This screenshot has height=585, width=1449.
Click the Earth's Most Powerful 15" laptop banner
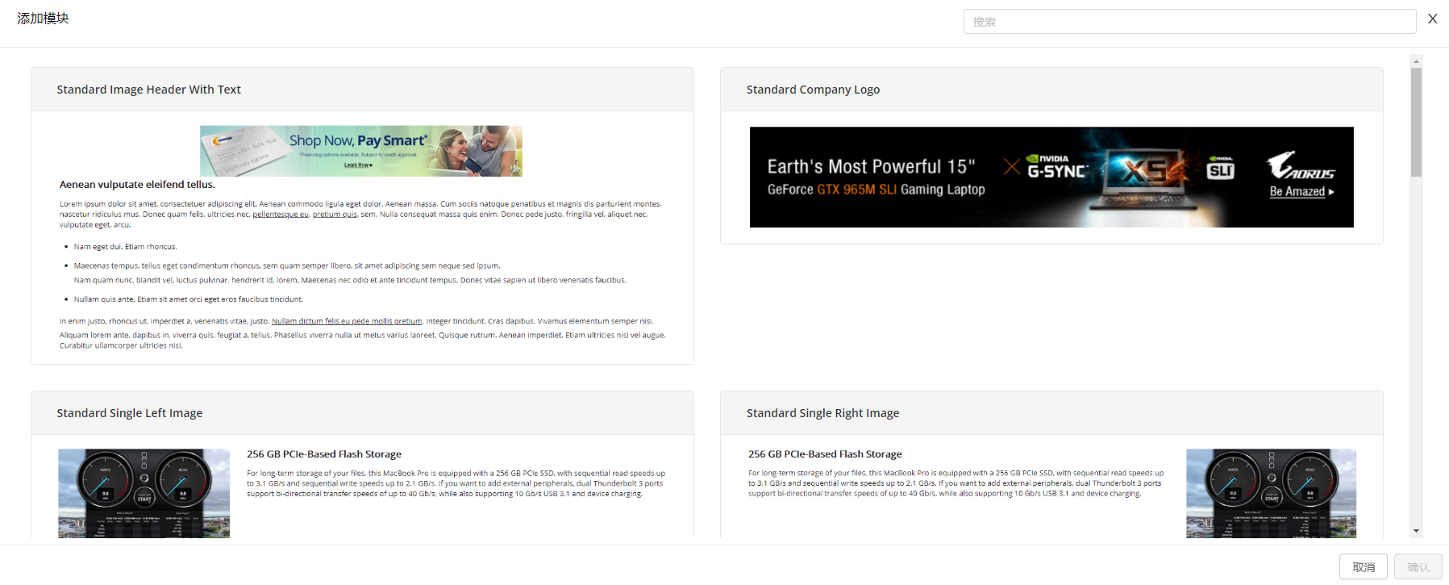(x=1051, y=177)
